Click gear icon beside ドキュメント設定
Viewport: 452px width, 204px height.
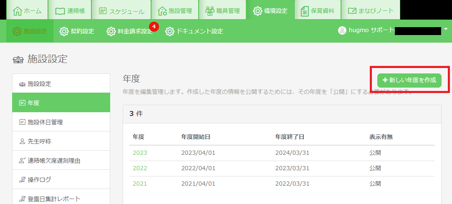(170, 31)
